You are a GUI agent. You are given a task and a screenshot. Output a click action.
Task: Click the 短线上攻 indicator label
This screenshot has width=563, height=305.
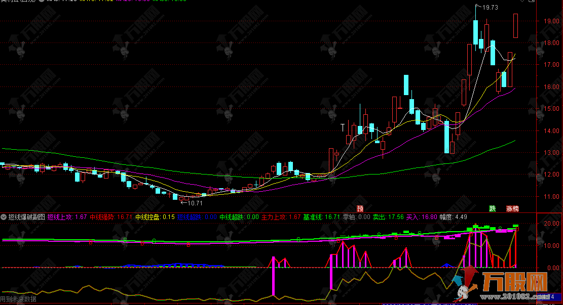click(x=60, y=217)
